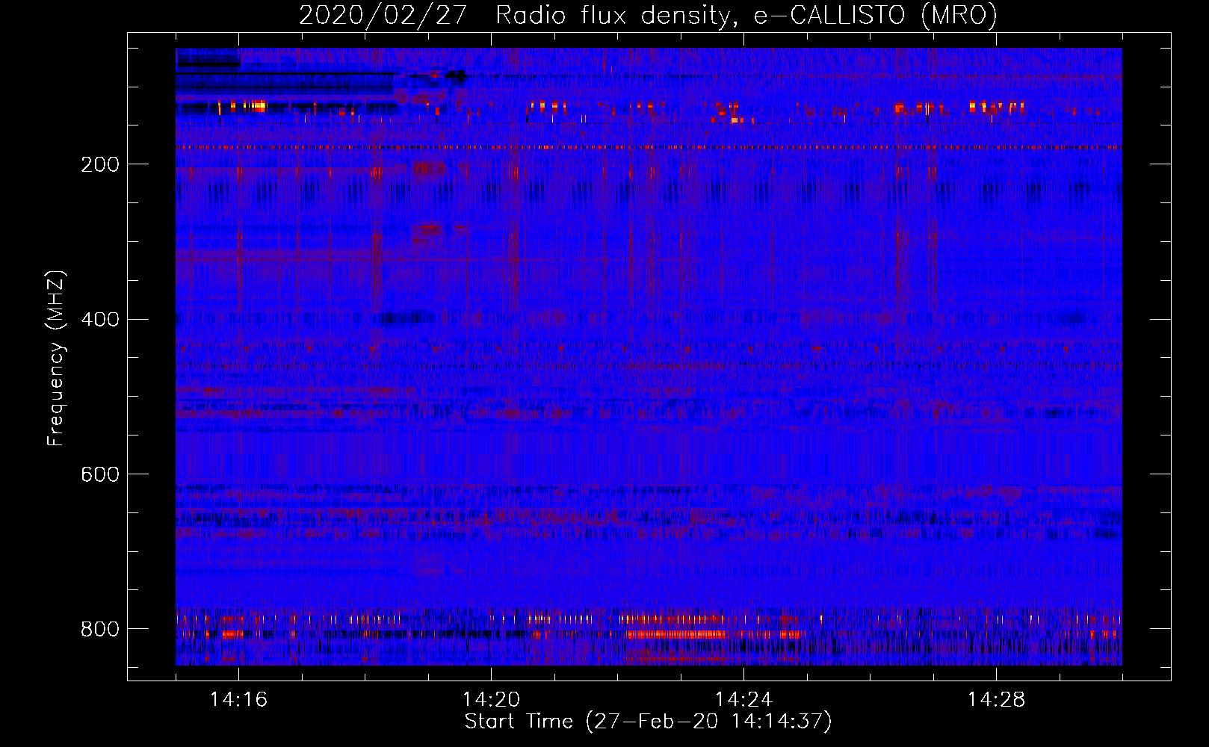Click the 14:24 time tick label

pyautogui.click(x=743, y=700)
